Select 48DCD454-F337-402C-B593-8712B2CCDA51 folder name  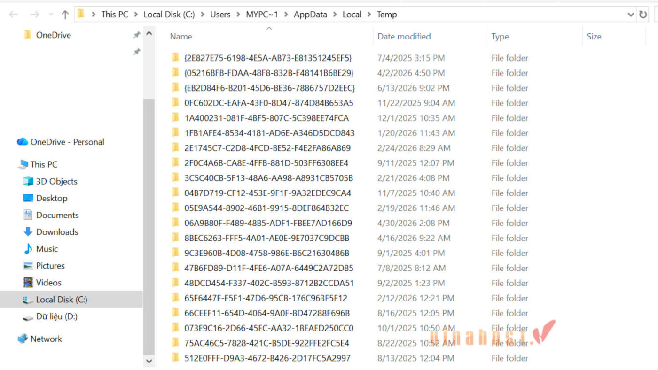point(269,283)
